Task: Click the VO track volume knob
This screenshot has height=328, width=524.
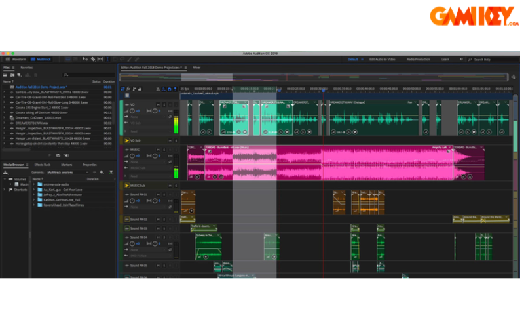Action: [132, 111]
